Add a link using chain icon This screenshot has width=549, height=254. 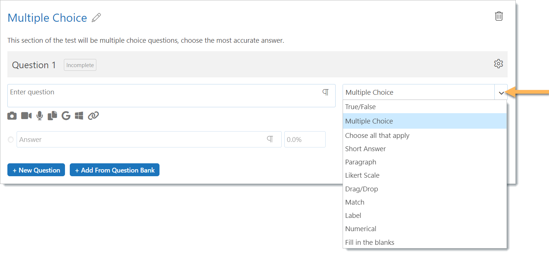pos(93,116)
